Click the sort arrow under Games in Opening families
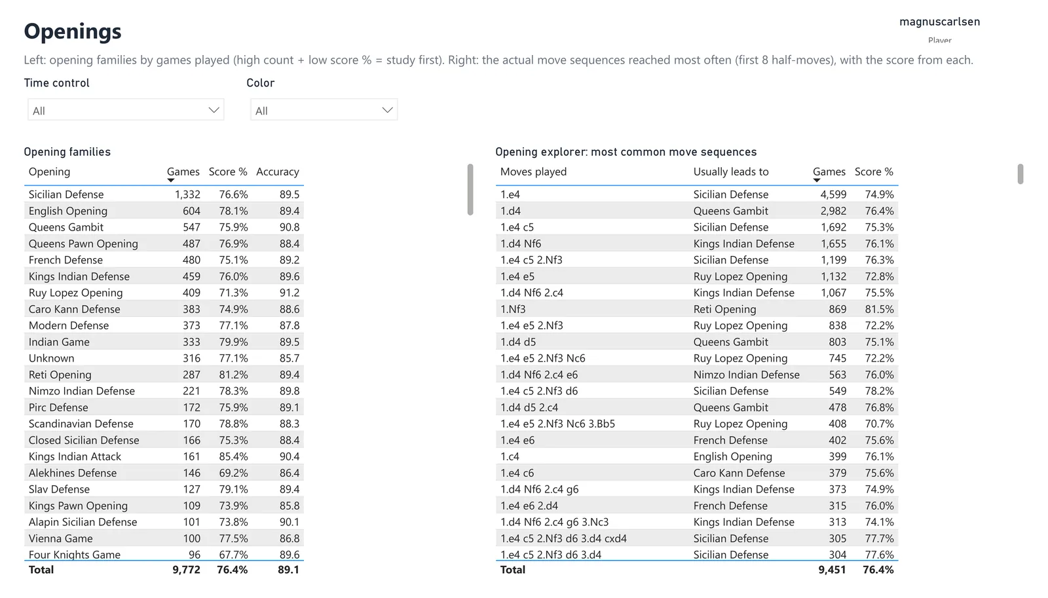The height and width of the screenshot is (598, 1048). pyautogui.click(x=171, y=181)
